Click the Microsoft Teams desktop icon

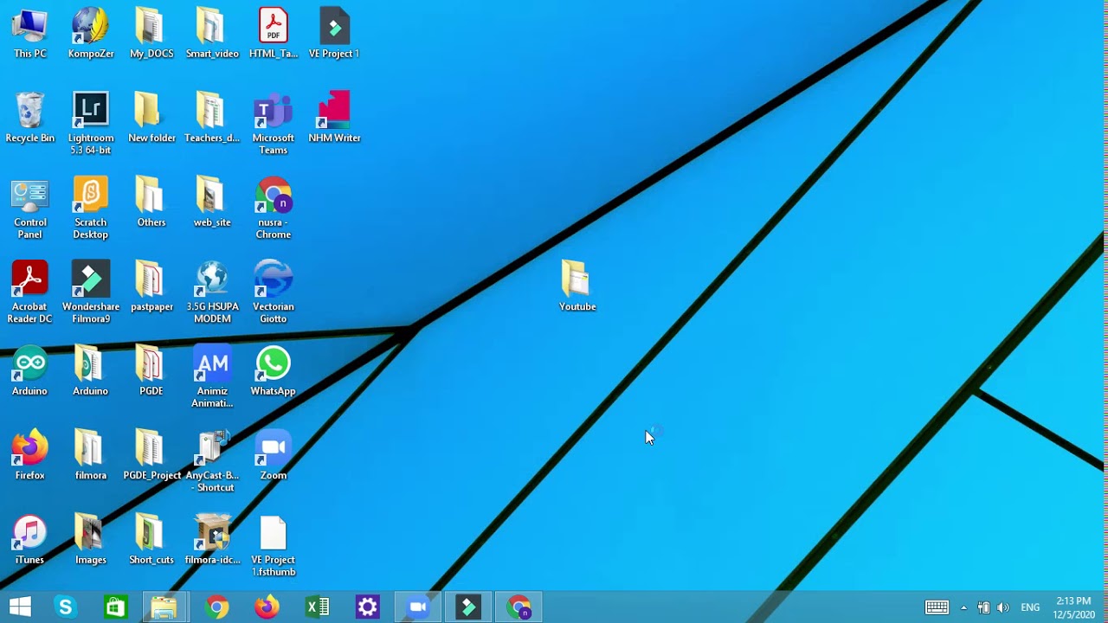[273, 111]
